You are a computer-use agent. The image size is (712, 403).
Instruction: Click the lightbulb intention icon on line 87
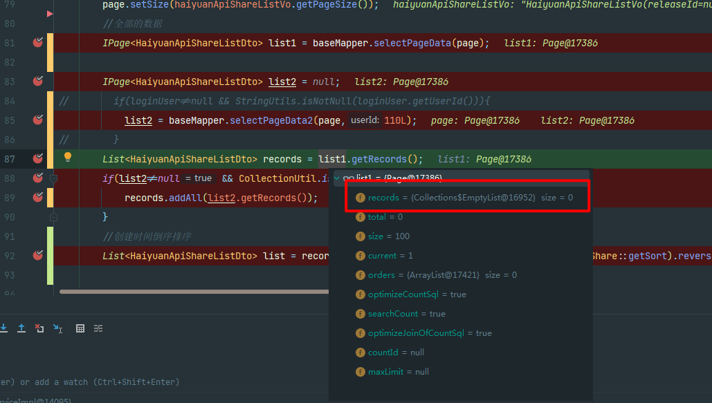pos(68,157)
